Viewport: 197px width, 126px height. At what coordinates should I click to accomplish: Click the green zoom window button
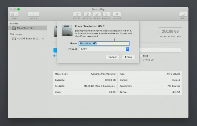(18, 9)
